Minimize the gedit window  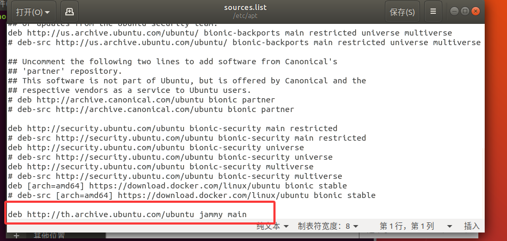click(x=454, y=11)
